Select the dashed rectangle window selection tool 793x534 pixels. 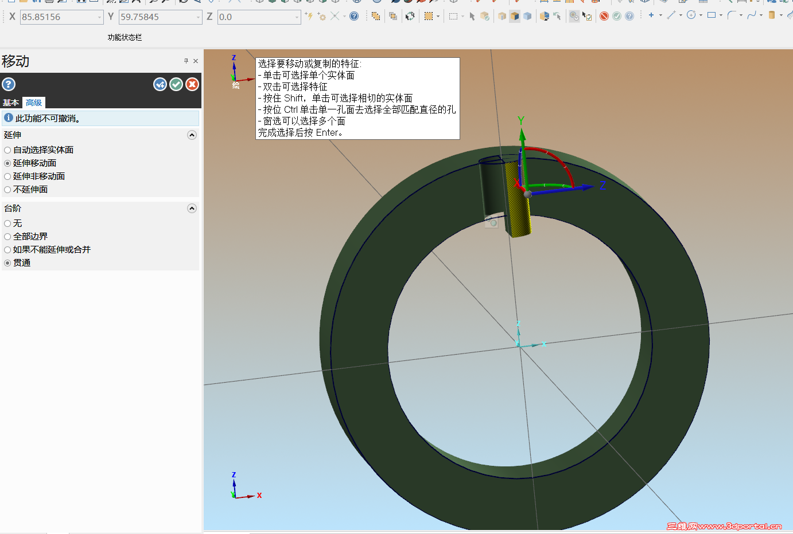coord(453,16)
